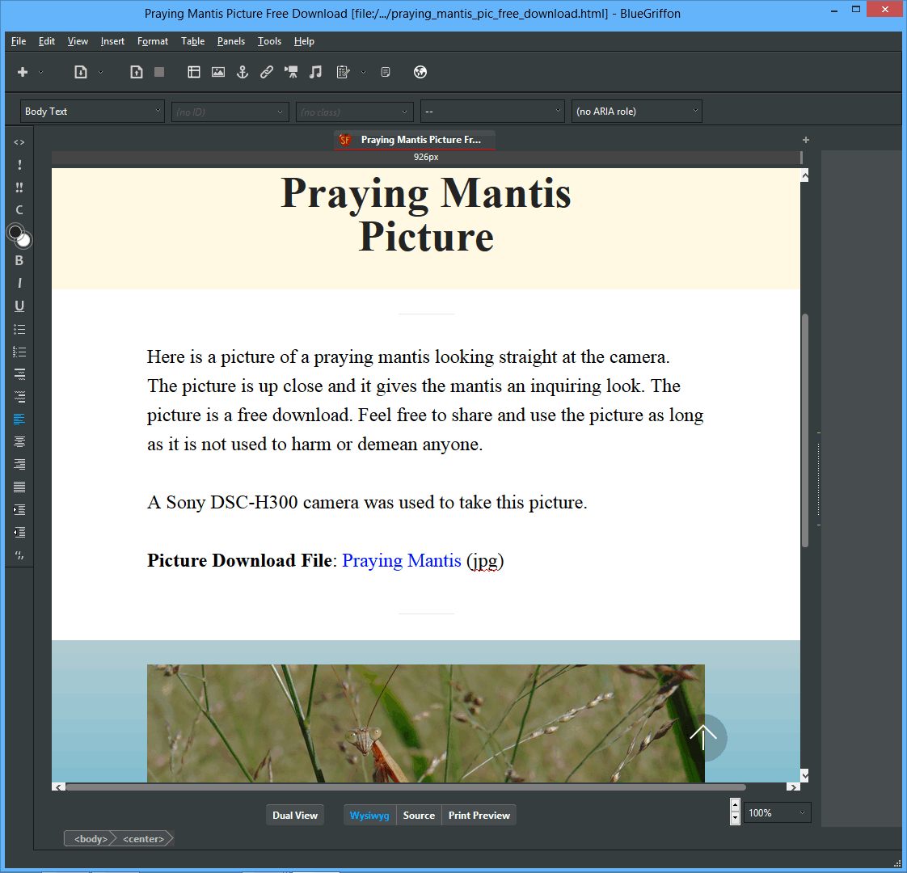Click the Save document toolbar icon

click(x=136, y=72)
